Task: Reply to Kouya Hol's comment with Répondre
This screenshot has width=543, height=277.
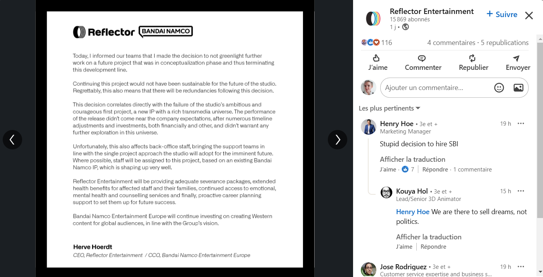Action: 433,247
